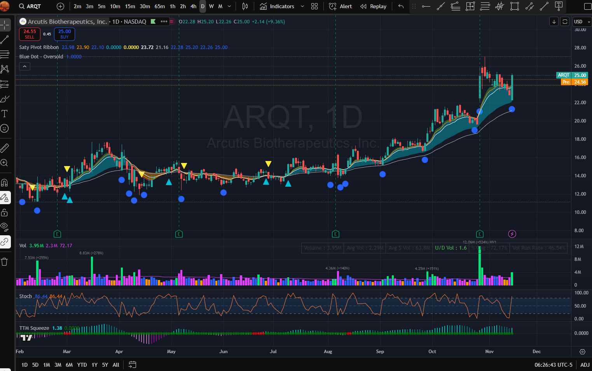Open the Fibonacci and Gann tools group
Screen dimensions: 592x371
point(5,54)
